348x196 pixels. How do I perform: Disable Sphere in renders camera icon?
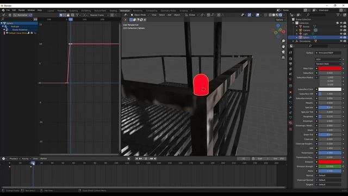[345, 38]
